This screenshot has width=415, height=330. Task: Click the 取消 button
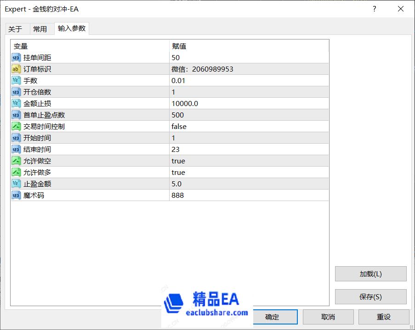click(328, 317)
